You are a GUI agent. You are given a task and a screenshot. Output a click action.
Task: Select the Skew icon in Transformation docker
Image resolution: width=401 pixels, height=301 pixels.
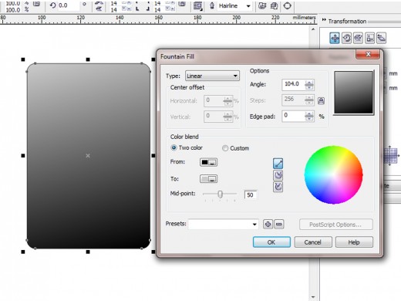point(382,38)
